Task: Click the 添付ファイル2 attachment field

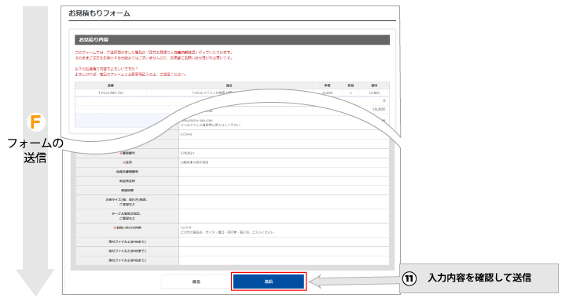Action: [x=284, y=251]
